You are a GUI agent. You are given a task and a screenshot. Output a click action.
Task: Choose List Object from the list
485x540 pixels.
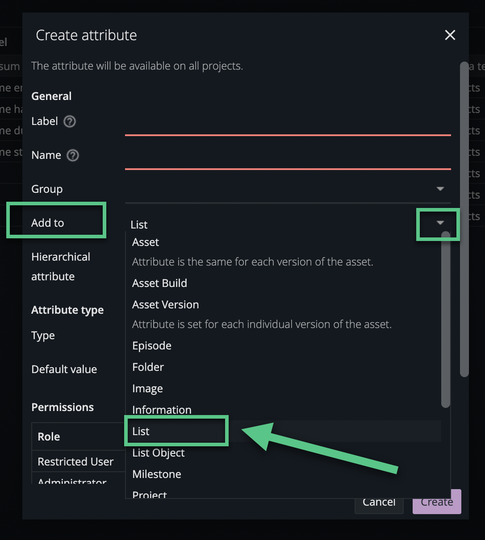click(158, 453)
